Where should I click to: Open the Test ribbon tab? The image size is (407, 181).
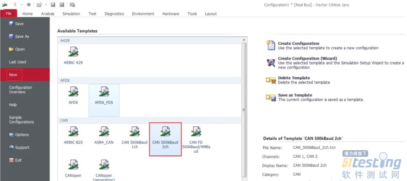[x=92, y=14]
